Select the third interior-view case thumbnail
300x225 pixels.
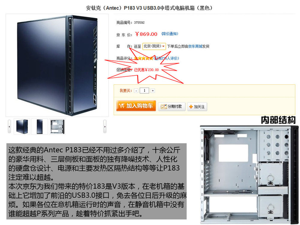[x=57, y=127]
